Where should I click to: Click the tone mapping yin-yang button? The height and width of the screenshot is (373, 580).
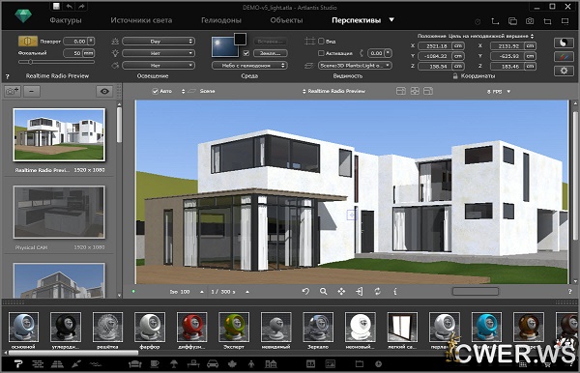click(x=564, y=43)
